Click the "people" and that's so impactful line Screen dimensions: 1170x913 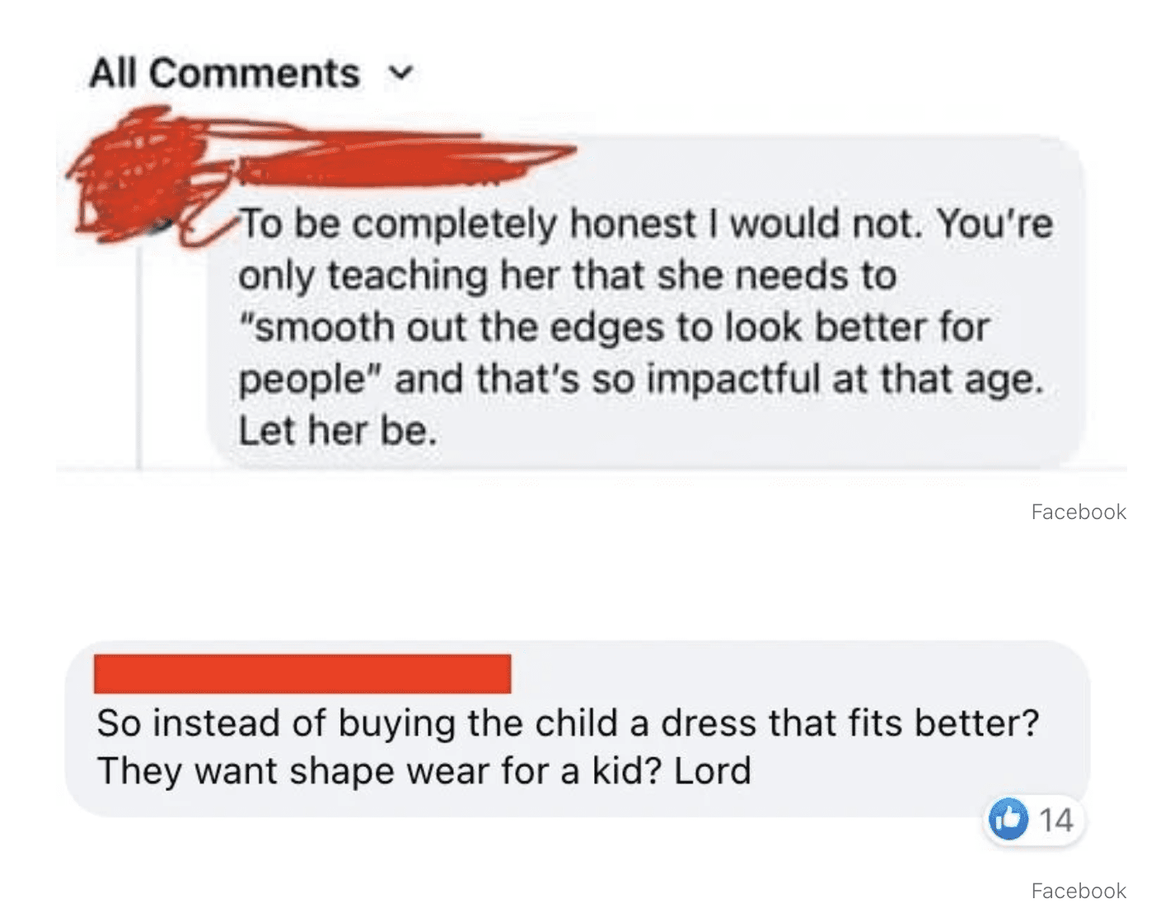click(x=641, y=379)
